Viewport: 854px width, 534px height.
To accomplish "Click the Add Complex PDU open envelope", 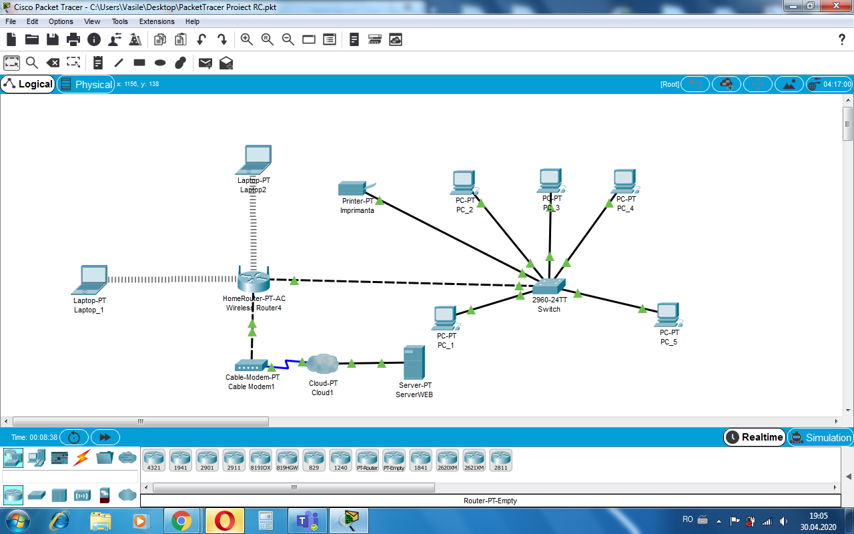I will point(226,63).
